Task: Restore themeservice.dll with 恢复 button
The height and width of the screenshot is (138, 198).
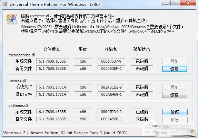Action: [175, 69]
